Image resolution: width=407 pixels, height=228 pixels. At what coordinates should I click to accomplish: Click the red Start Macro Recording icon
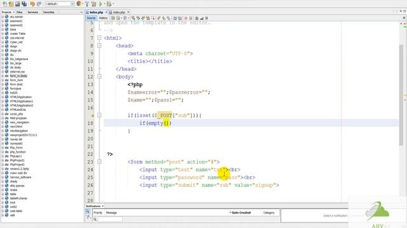tap(186, 18)
